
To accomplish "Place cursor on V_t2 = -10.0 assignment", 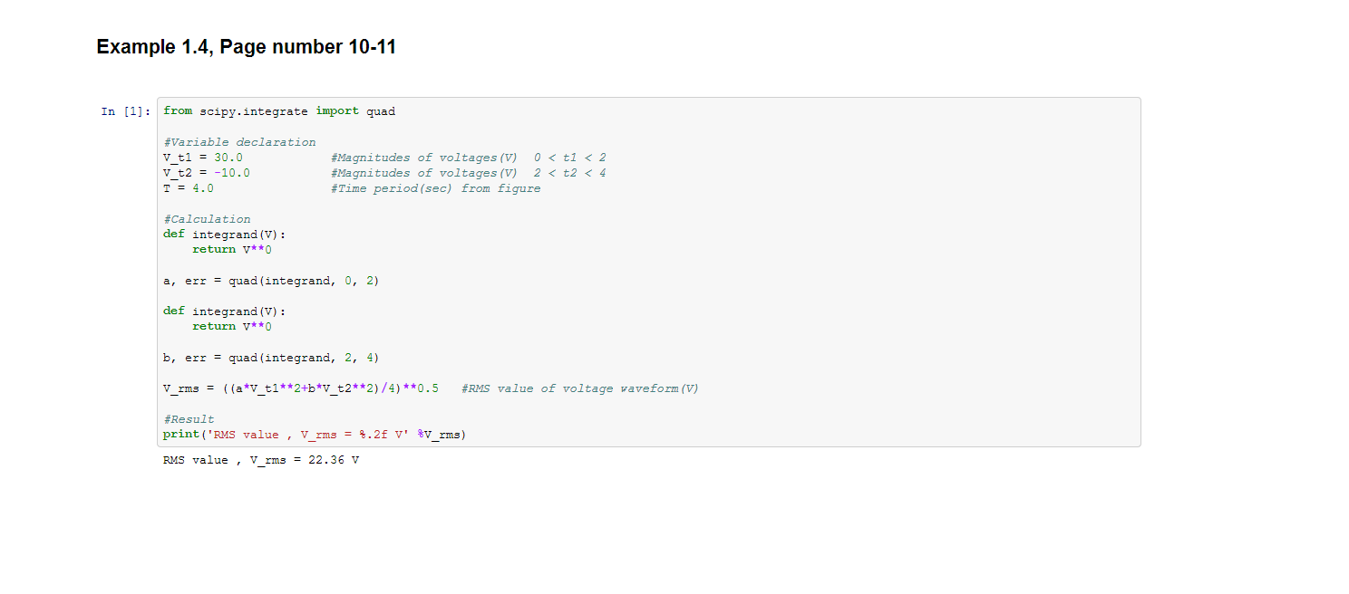I will (207, 173).
